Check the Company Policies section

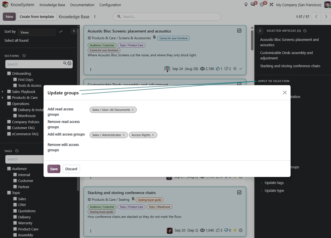click(x=9, y=122)
